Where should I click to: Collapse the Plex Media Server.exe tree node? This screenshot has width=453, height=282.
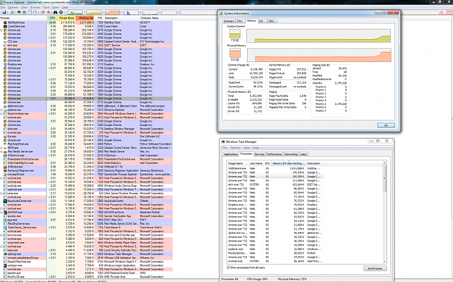click(1, 151)
